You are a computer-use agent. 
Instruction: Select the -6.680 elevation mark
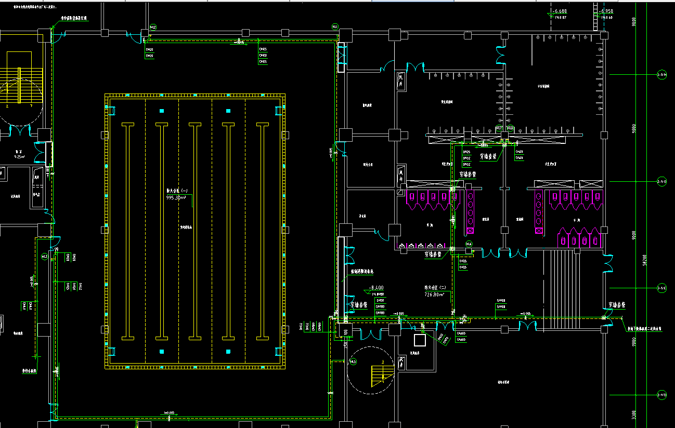559,10
